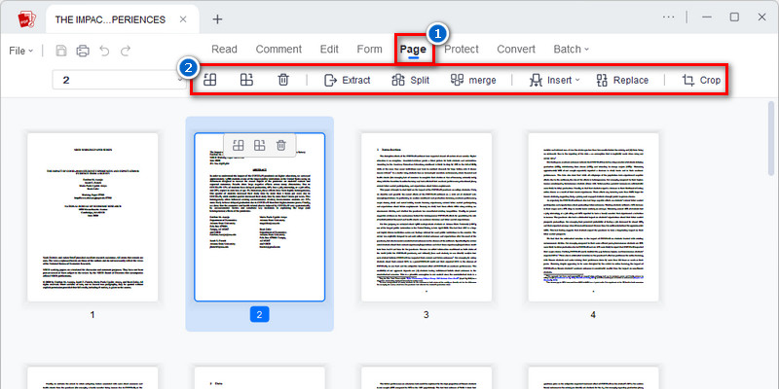Open a new tab with plus button
The width and height of the screenshot is (779, 389).
(217, 19)
